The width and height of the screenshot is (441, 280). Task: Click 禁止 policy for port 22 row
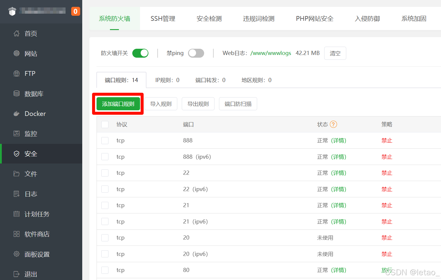tap(387, 173)
